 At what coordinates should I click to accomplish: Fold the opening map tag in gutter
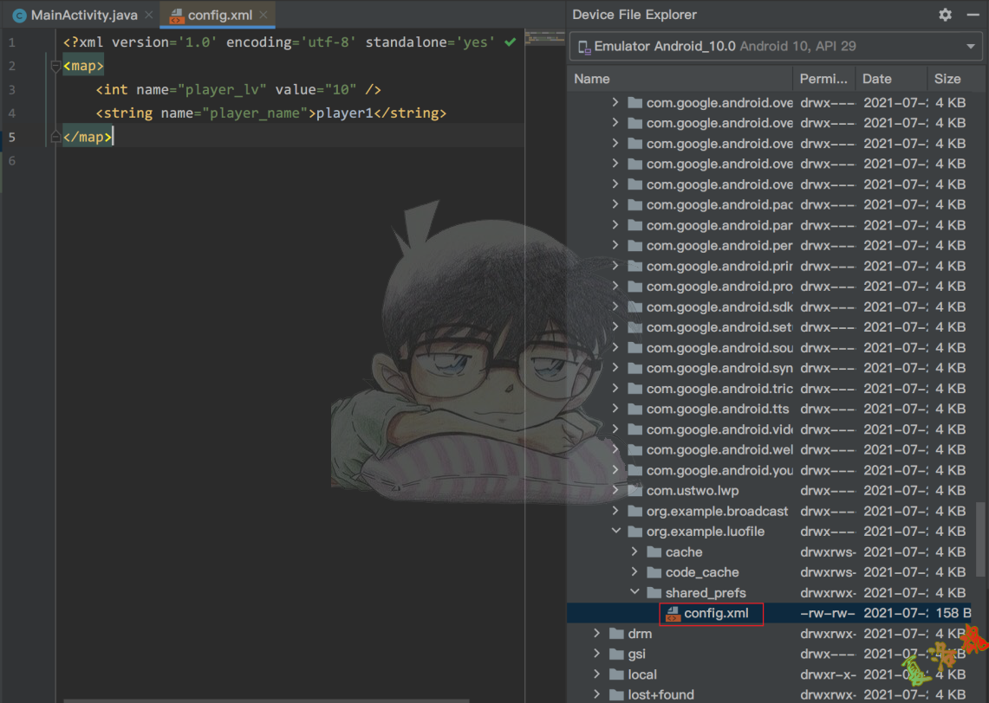[56, 66]
